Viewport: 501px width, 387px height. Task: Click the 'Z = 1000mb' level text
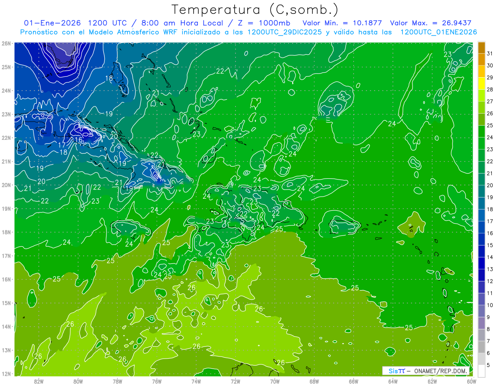261,23
